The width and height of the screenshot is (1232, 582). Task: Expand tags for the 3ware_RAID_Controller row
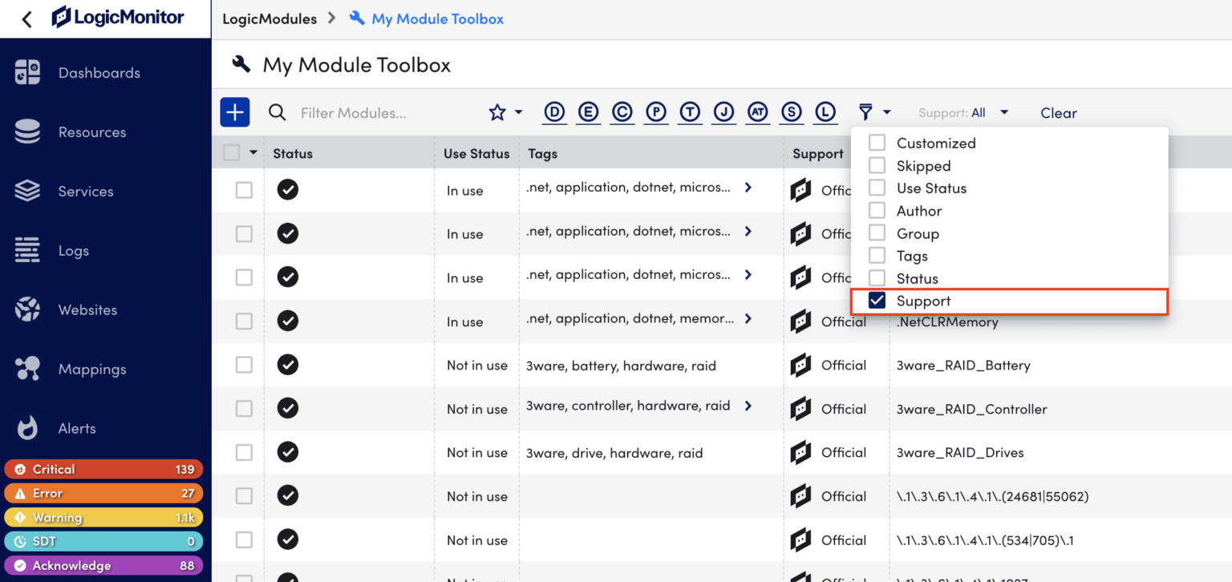click(748, 406)
